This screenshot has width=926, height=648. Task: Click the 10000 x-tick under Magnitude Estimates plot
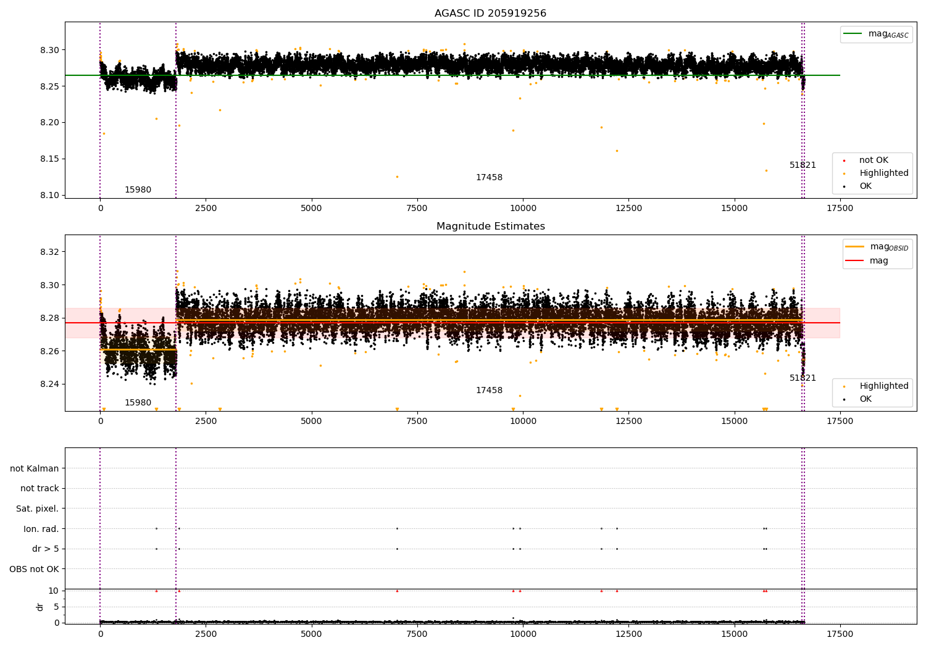(523, 422)
